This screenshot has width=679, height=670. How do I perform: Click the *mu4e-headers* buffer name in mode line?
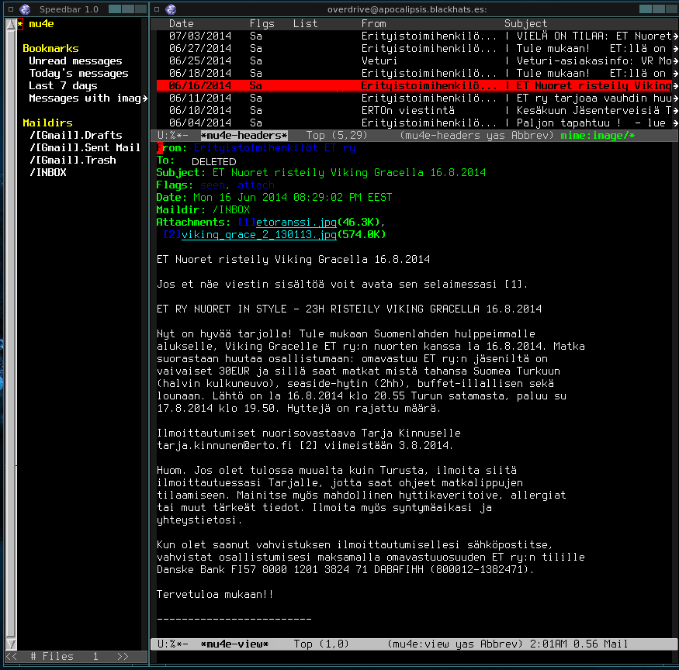tap(244, 136)
